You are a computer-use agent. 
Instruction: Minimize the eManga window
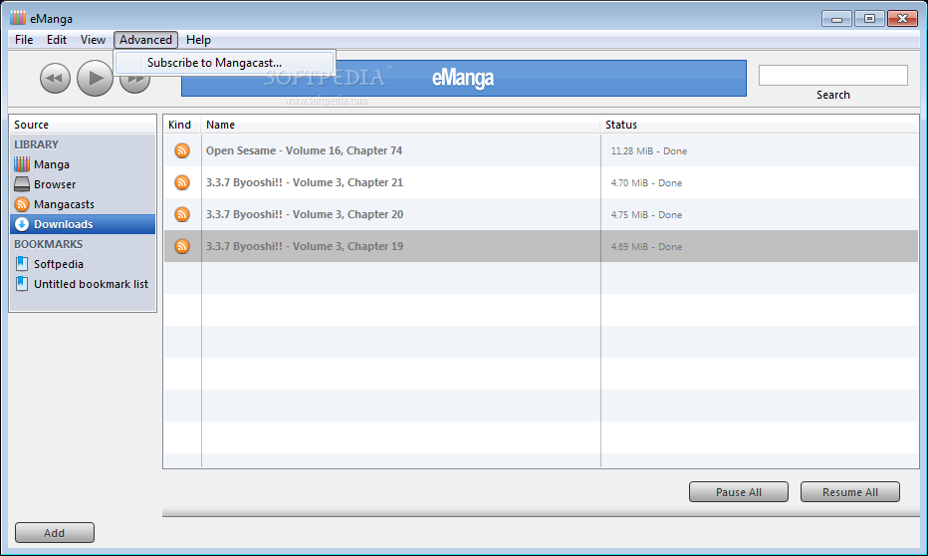[836, 19]
